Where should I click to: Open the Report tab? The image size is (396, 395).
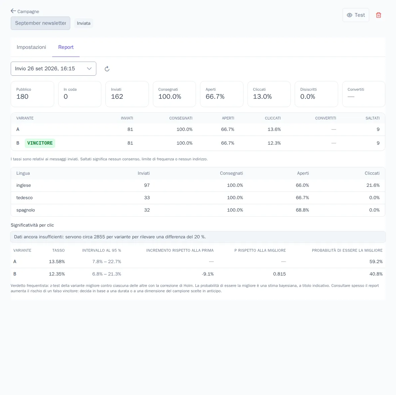(x=66, y=47)
